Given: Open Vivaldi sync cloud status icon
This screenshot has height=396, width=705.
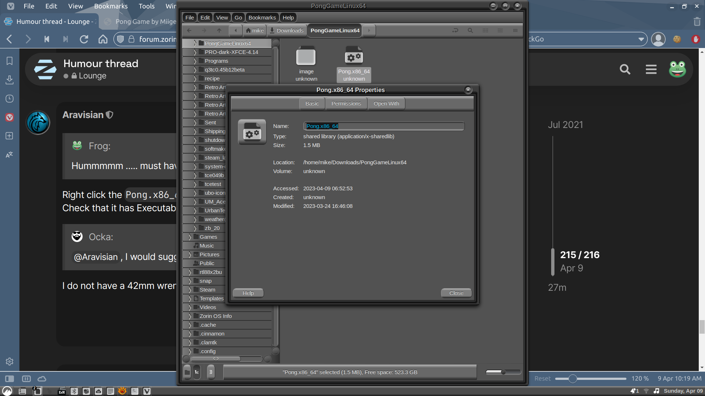Looking at the screenshot, I should [42, 379].
